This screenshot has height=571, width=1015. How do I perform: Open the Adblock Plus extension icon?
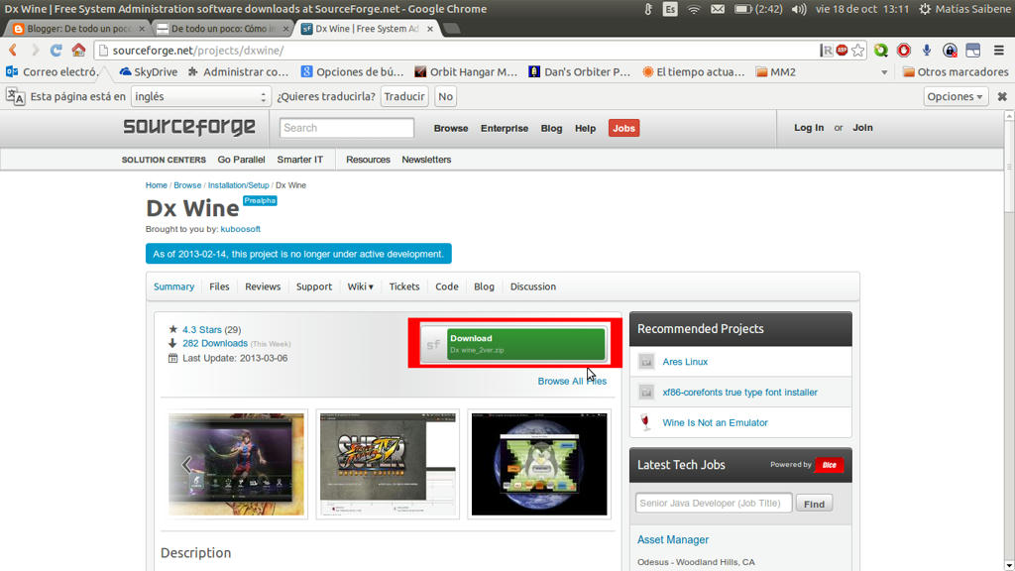click(842, 50)
